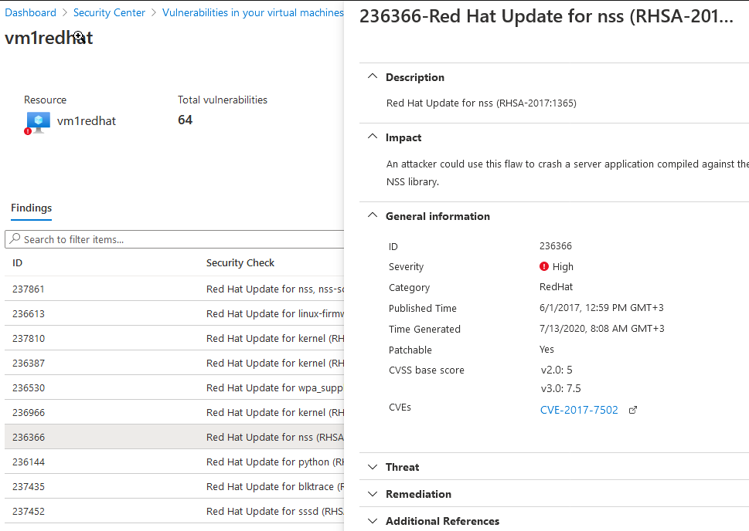Click CVSS score v3.0: 7.5
749x531 pixels.
point(561,388)
